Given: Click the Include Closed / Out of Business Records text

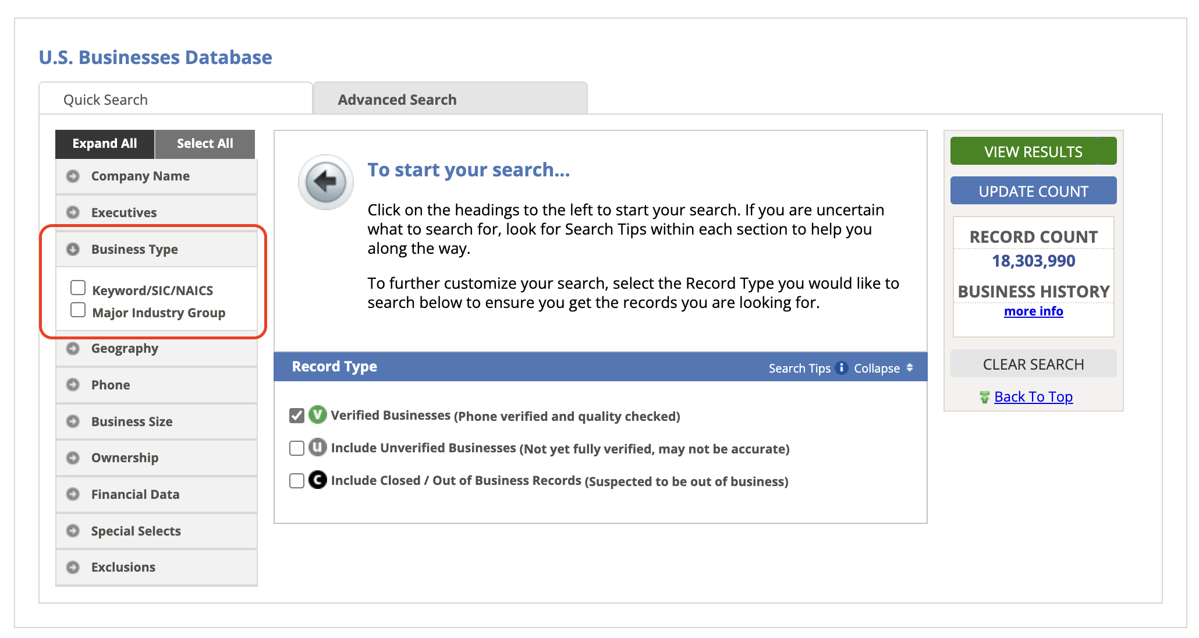Looking at the screenshot, I should tap(456, 481).
